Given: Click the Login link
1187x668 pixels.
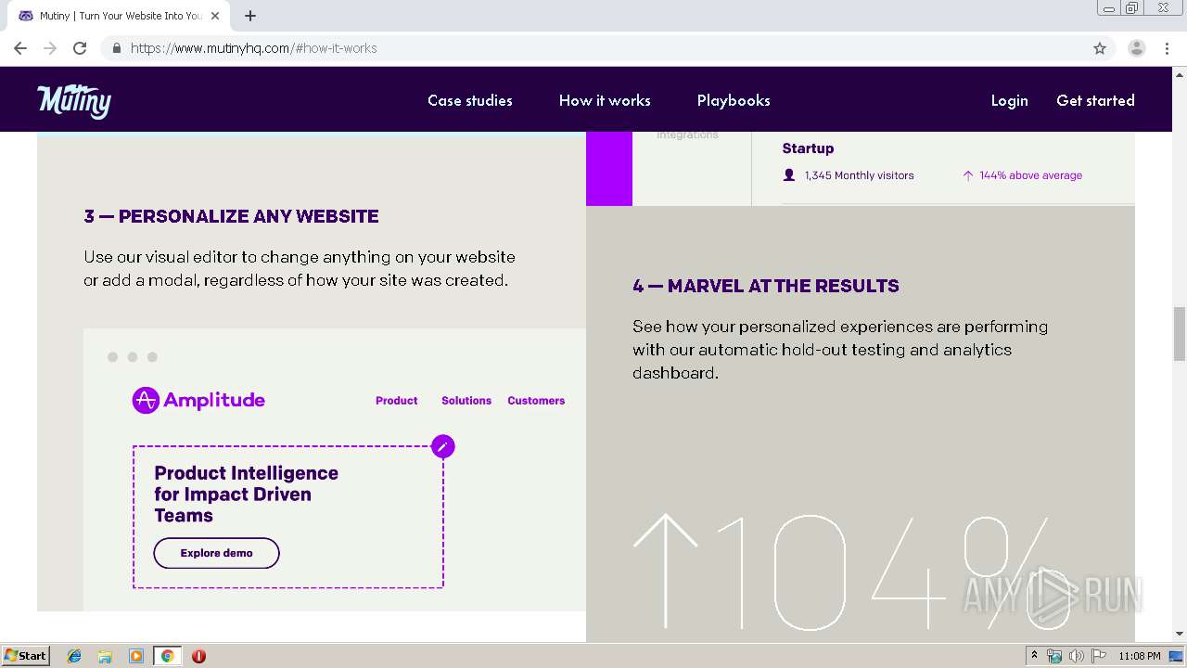Looking at the screenshot, I should click(x=1009, y=100).
